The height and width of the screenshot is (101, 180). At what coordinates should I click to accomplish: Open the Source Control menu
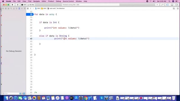pyautogui.click(x=68, y=1)
